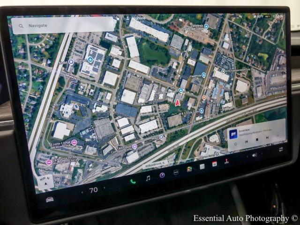The height and width of the screenshot is (225, 300).
Task: Tap the Navigate search field
Action: click(63, 25)
